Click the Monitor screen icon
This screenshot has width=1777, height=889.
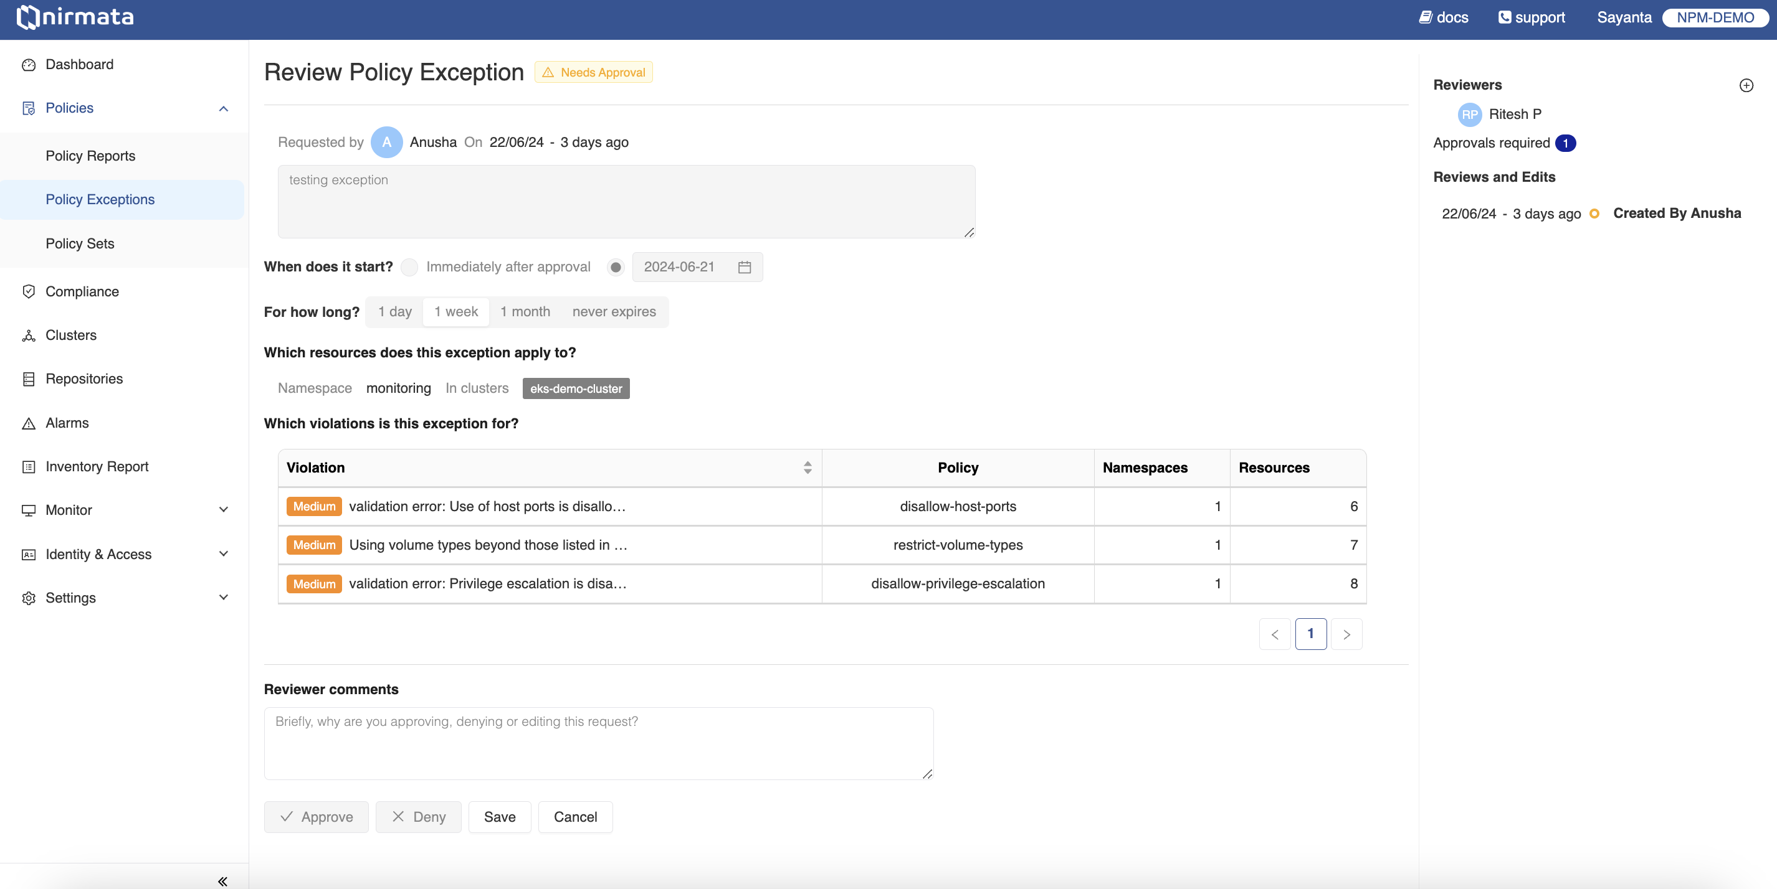pos(28,510)
